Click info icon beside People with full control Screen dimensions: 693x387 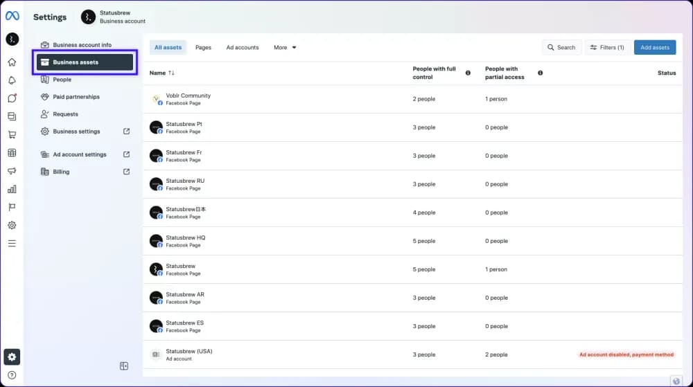tap(468, 73)
